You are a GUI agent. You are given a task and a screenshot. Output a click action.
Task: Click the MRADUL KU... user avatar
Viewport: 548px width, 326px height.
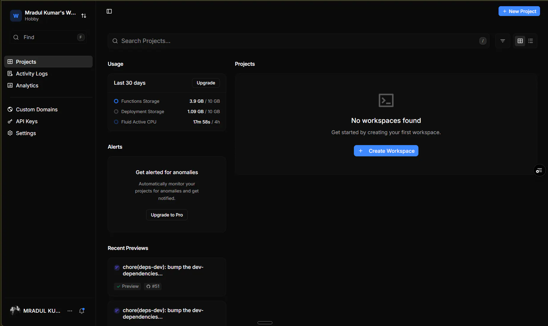tap(15, 311)
